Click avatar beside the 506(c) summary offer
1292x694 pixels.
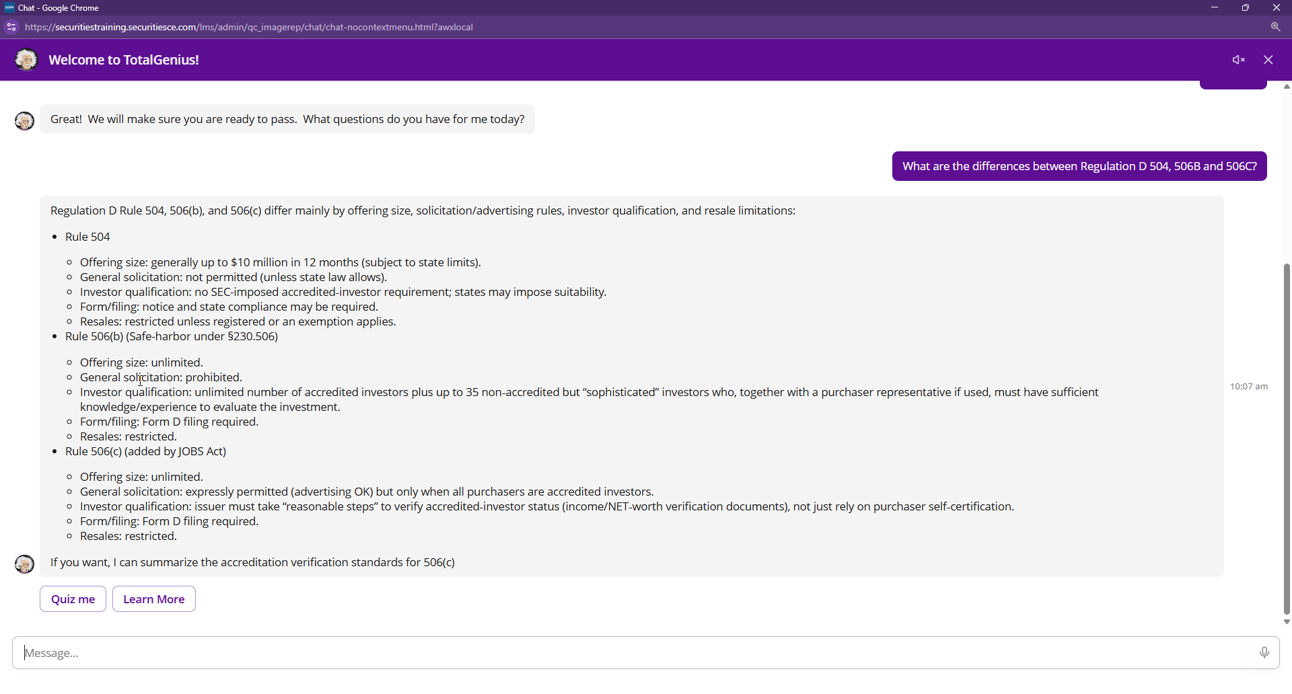click(25, 564)
